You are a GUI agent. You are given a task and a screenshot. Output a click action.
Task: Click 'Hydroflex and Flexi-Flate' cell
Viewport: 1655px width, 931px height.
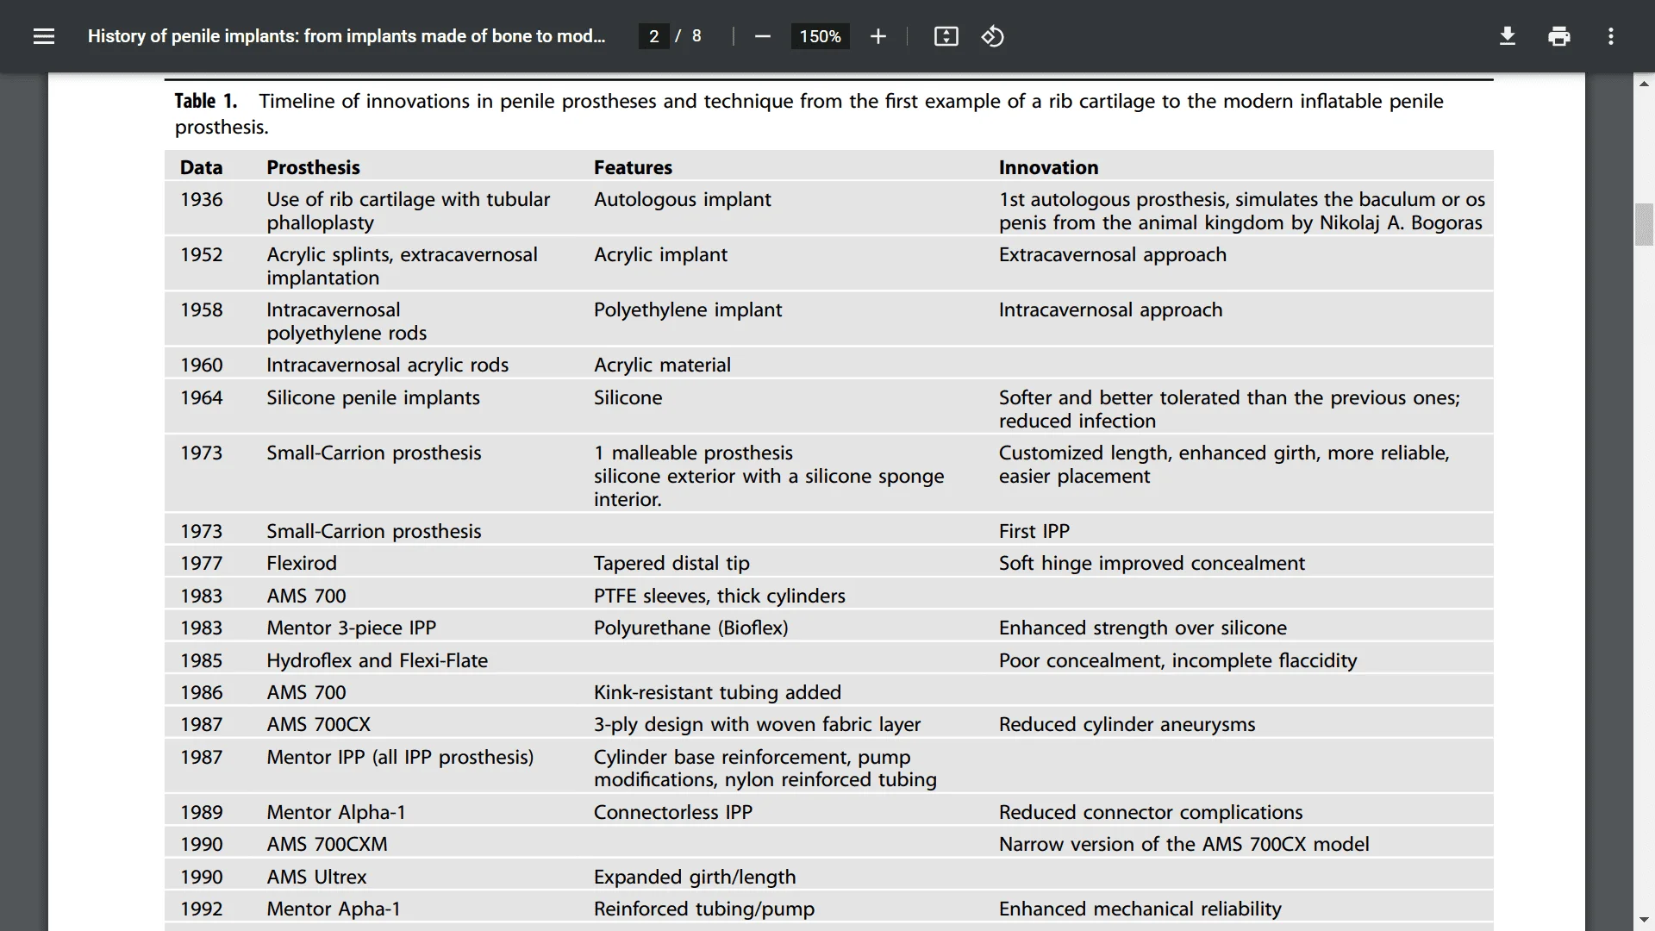pyautogui.click(x=377, y=660)
